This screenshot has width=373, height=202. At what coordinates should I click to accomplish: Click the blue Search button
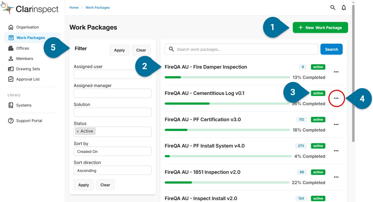(x=332, y=49)
